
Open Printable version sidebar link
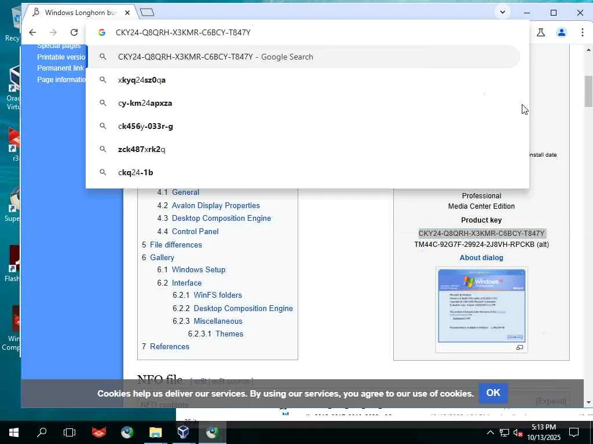61,57
